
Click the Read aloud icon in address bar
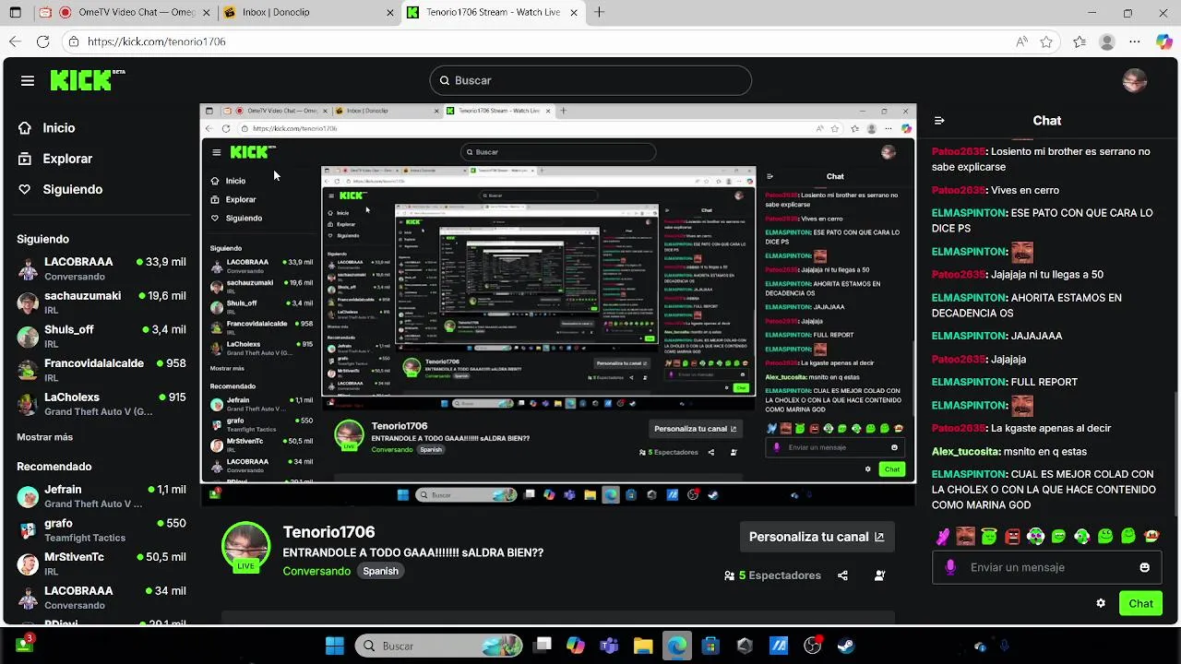(1021, 41)
